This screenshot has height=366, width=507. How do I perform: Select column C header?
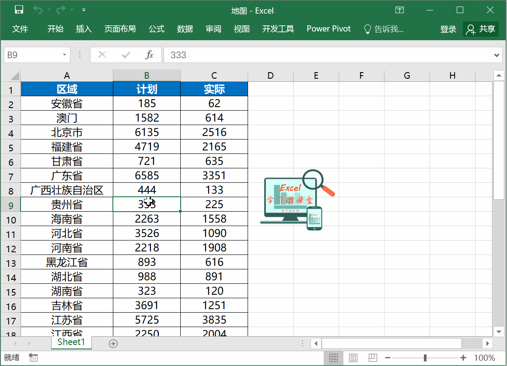pyautogui.click(x=214, y=76)
